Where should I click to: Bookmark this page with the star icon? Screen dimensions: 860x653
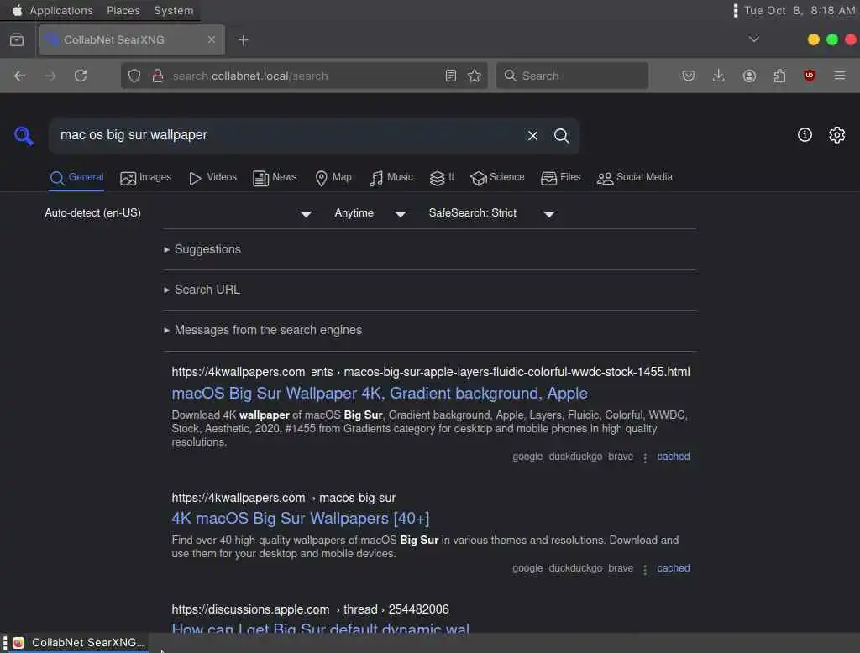point(475,76)
